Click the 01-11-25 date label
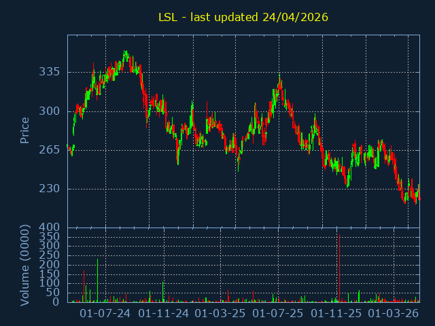This screenshot has height=326, width=435. [x=336, y=314]
